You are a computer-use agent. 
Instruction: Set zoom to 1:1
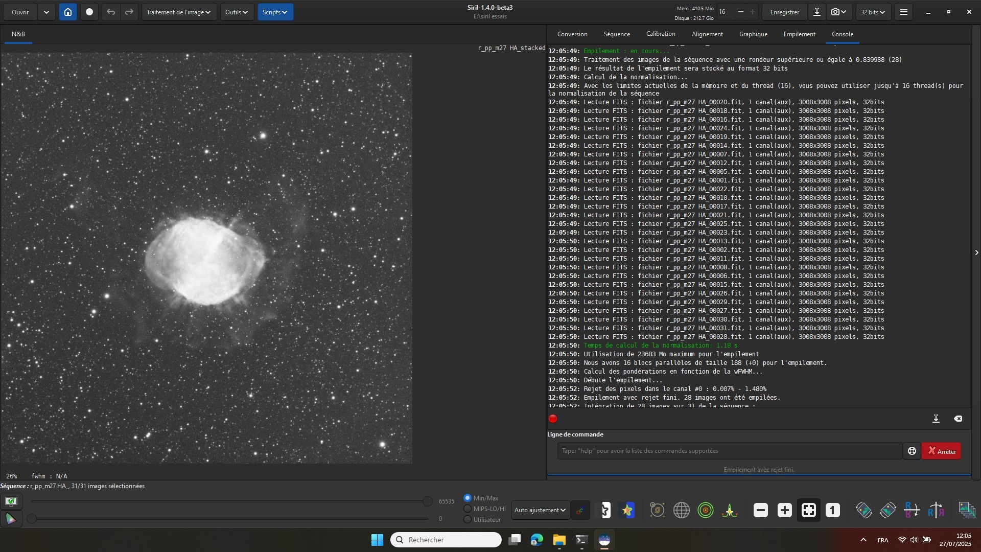pos(833,510)
